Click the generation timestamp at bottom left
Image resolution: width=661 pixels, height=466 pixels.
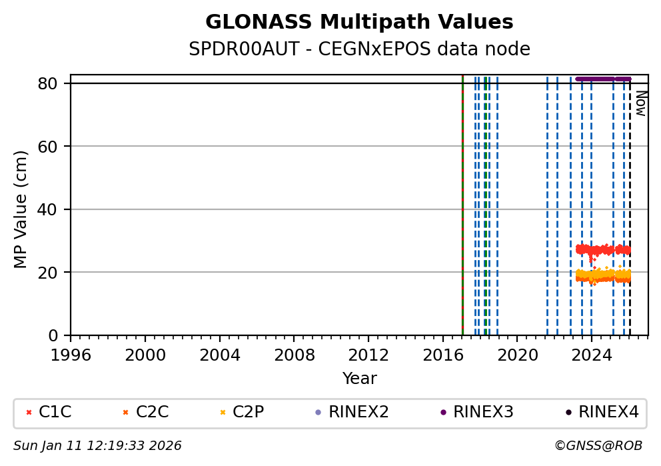click(97, 446)
